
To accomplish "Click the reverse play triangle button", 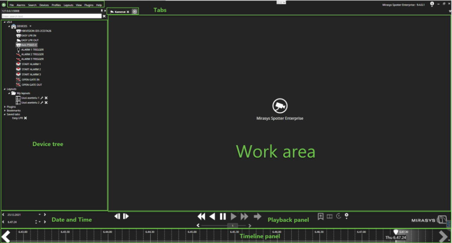I will [x=212, y=217].
